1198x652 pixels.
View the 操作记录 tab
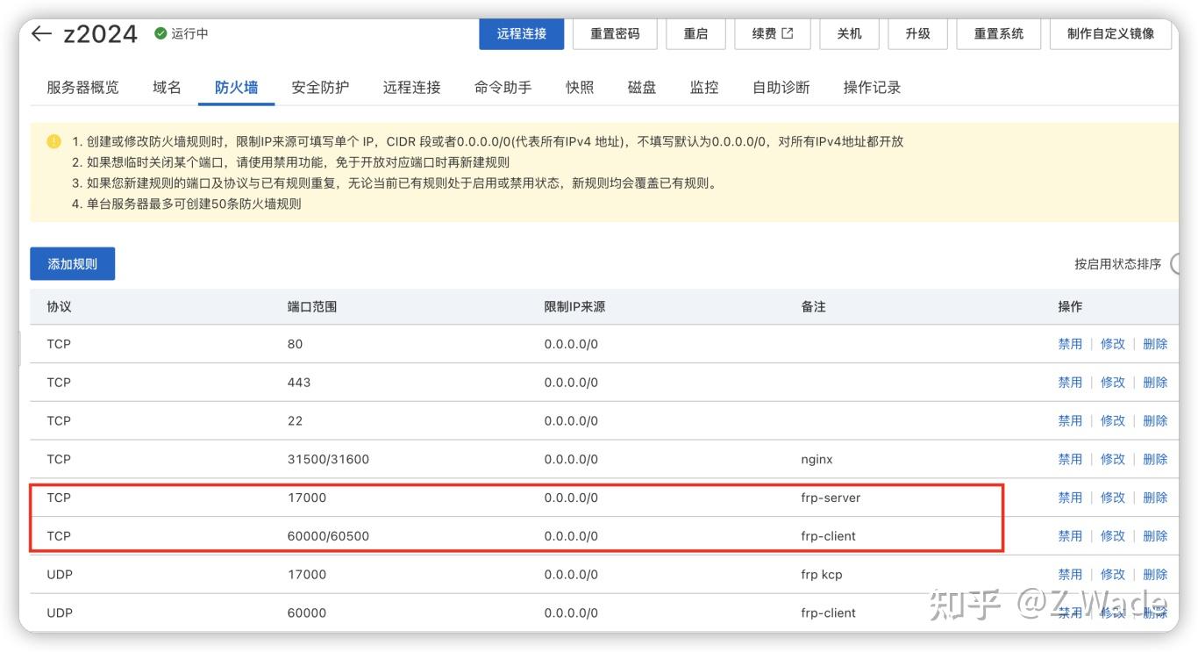[871, 87]
